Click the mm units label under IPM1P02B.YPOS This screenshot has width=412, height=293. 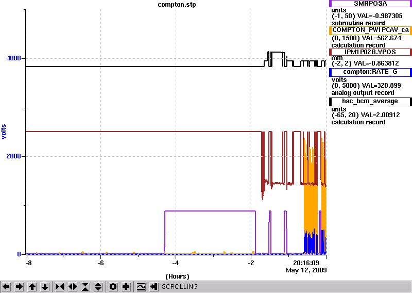[337, 58]
